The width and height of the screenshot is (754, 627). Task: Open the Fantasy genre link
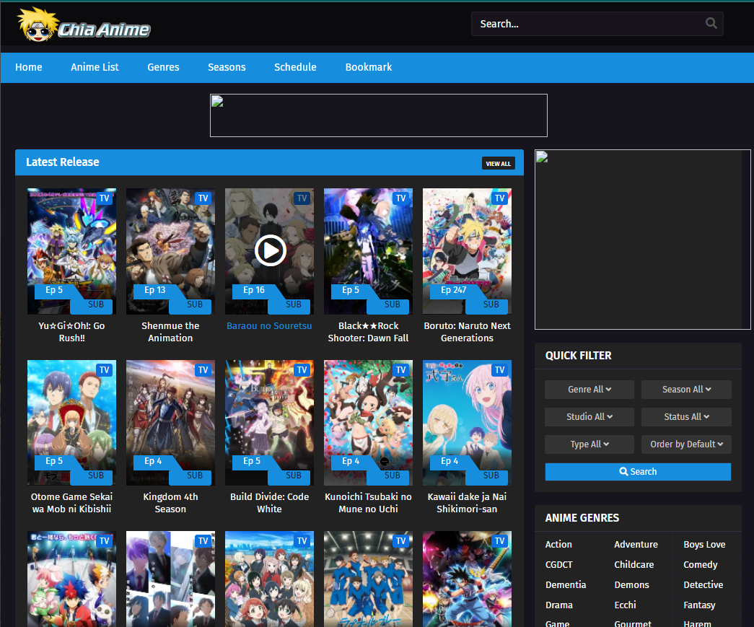point(699,605)
